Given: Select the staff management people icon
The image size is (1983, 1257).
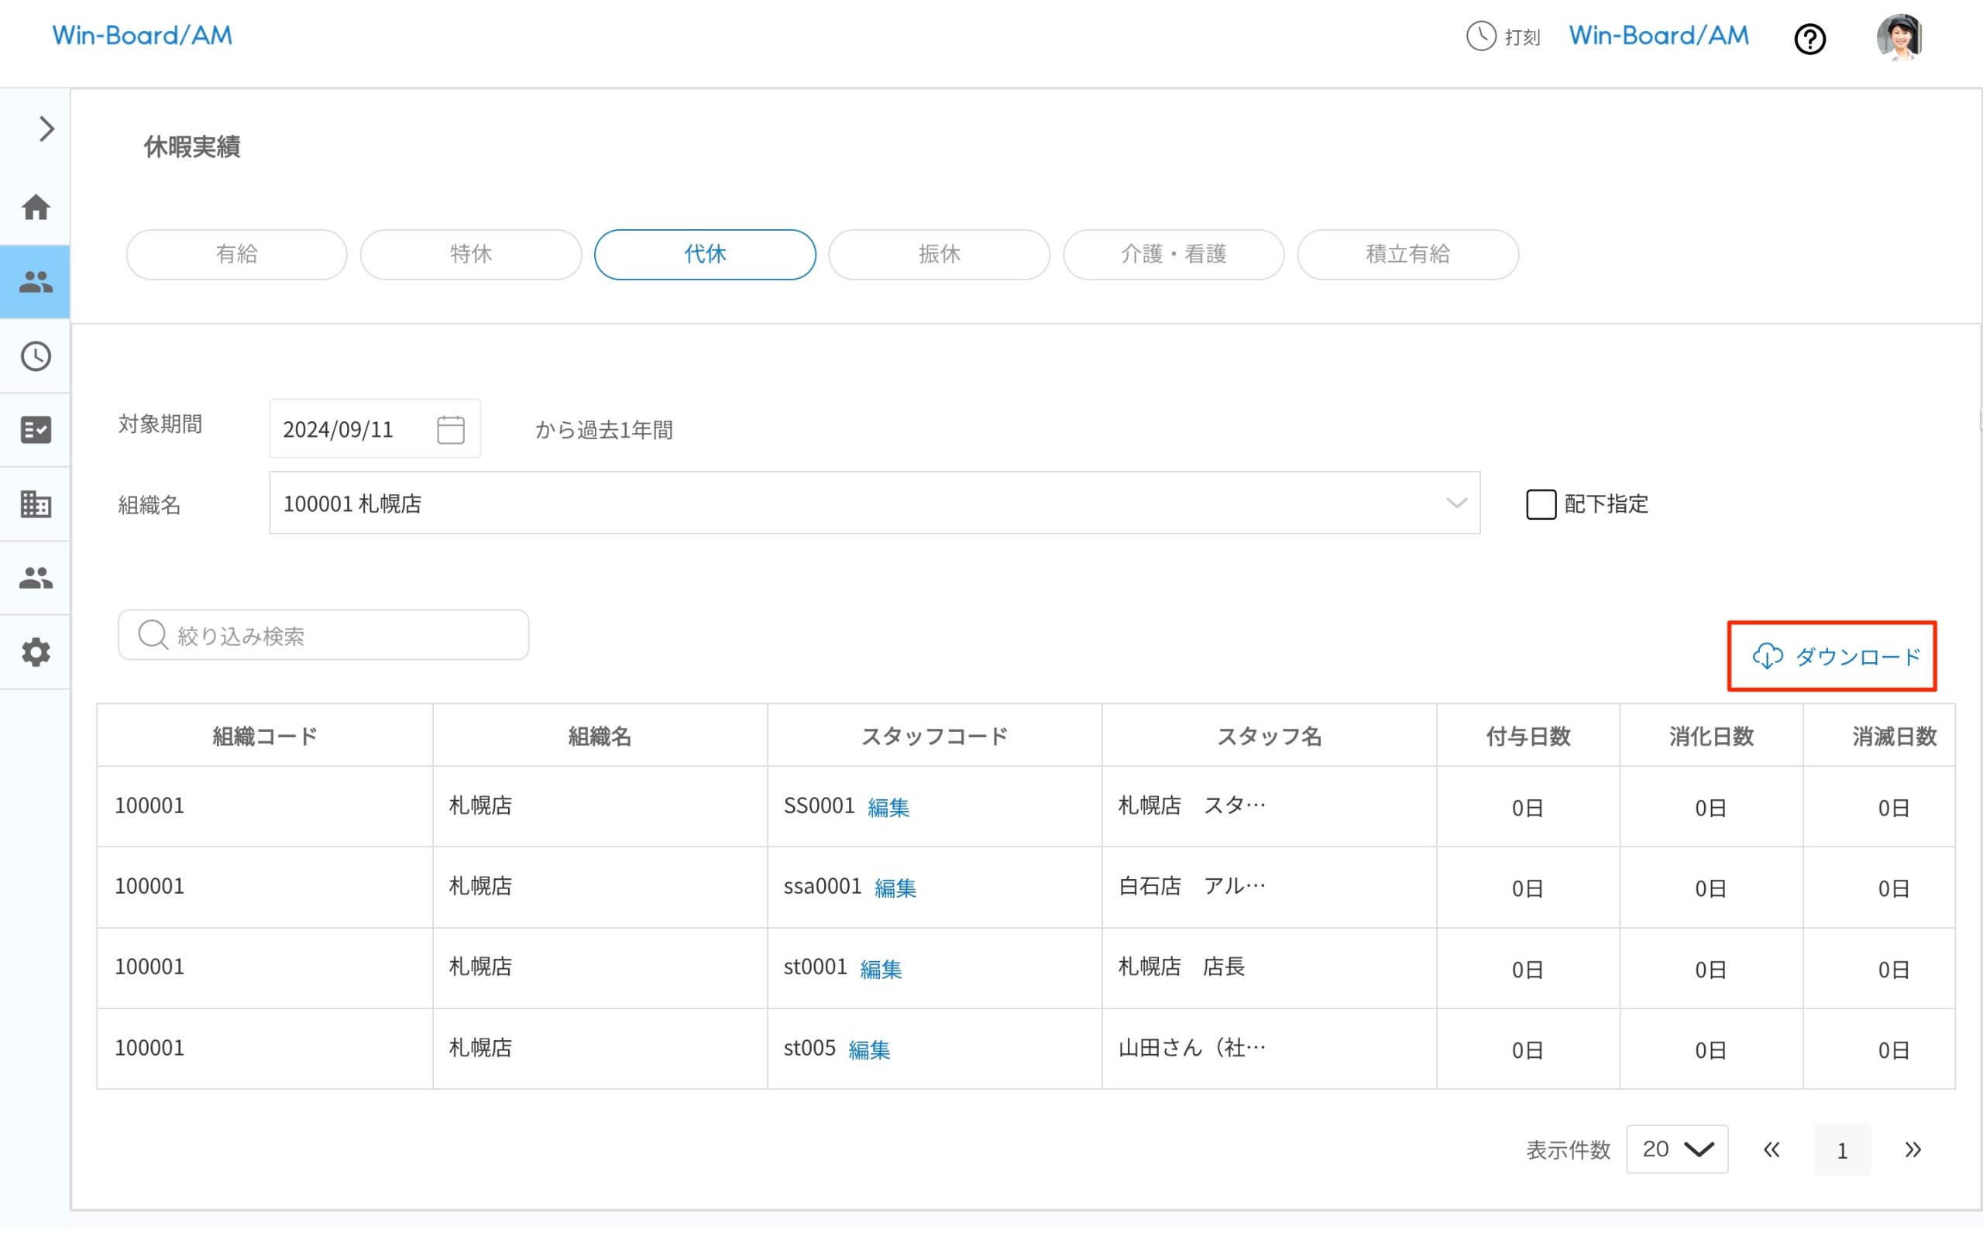Looking at the screenshot, I should (x=36, y=283).
